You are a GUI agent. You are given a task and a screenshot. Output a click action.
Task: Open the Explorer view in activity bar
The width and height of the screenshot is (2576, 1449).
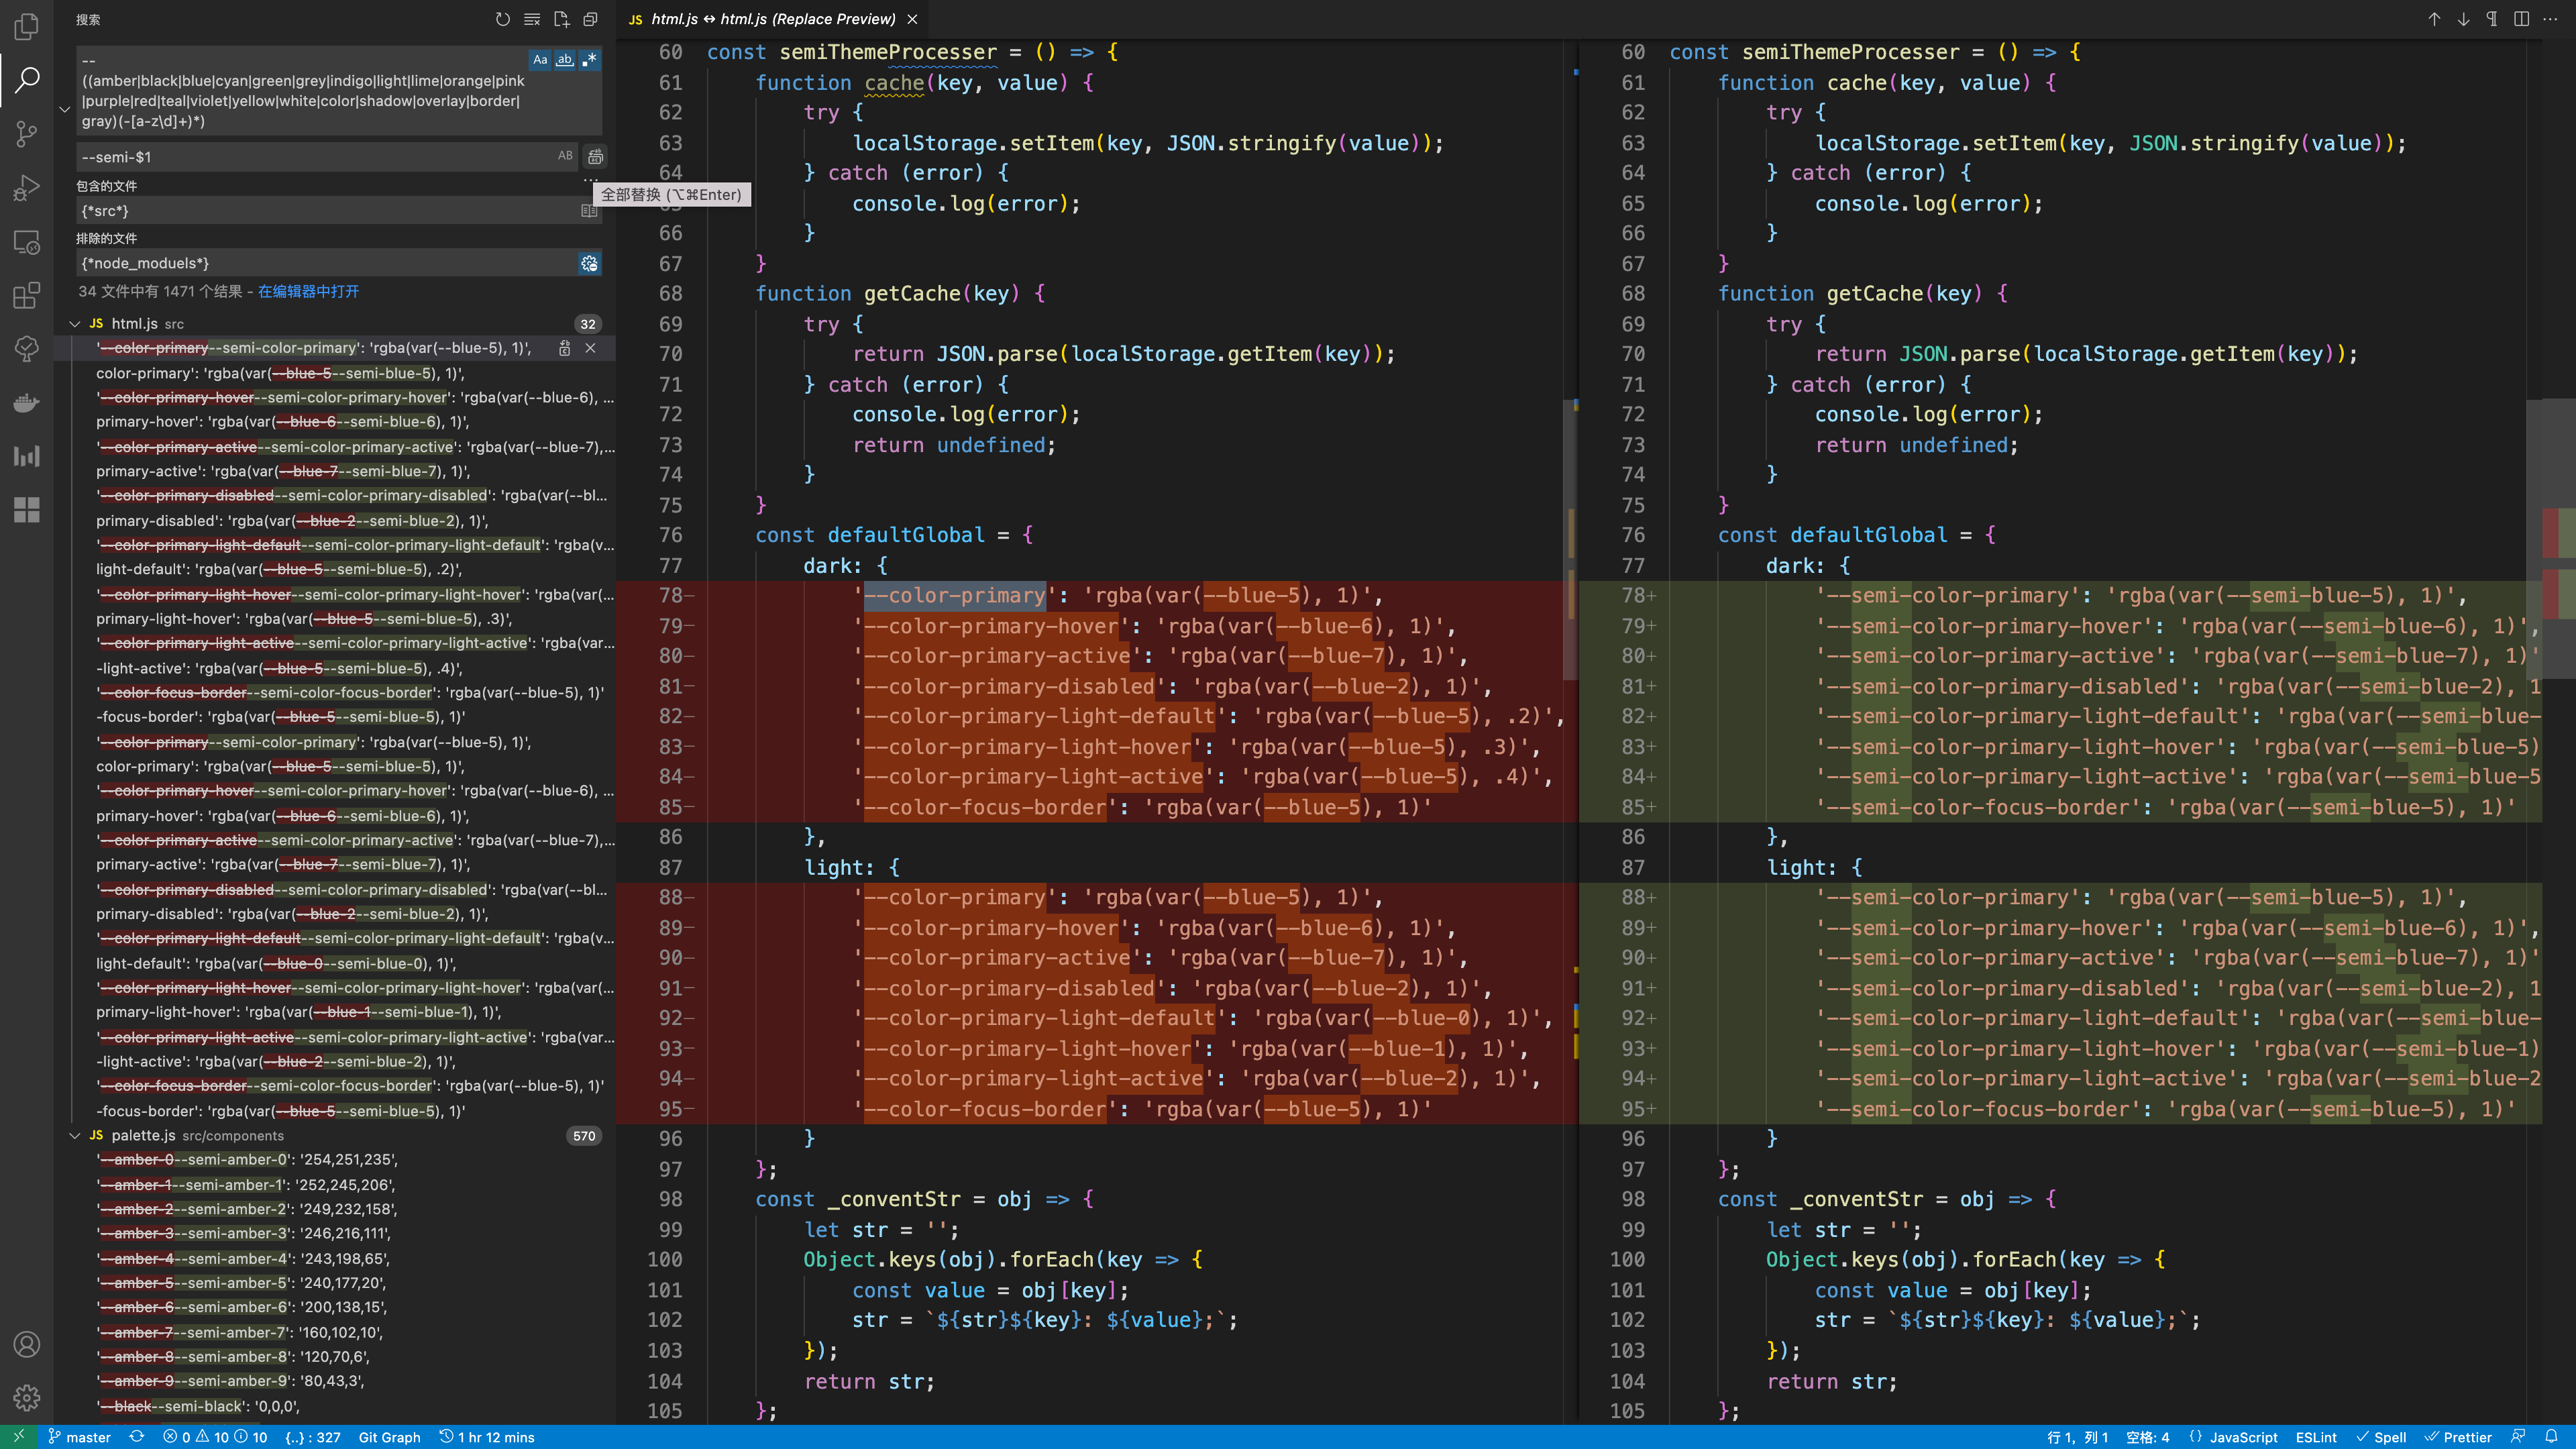coord(27,27)
